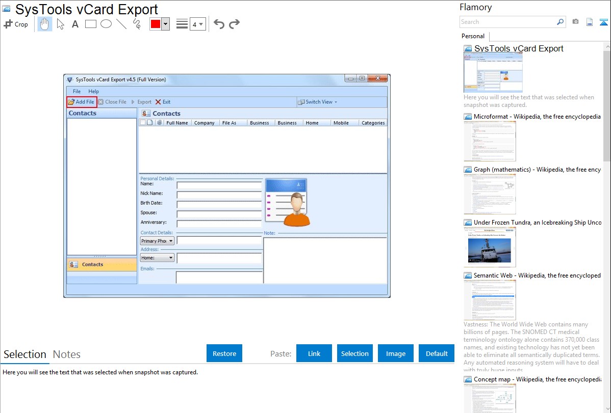Viewport: 611px width, 413px height.
Task: Open the Switch View dropdown
Action: [318, 102]
